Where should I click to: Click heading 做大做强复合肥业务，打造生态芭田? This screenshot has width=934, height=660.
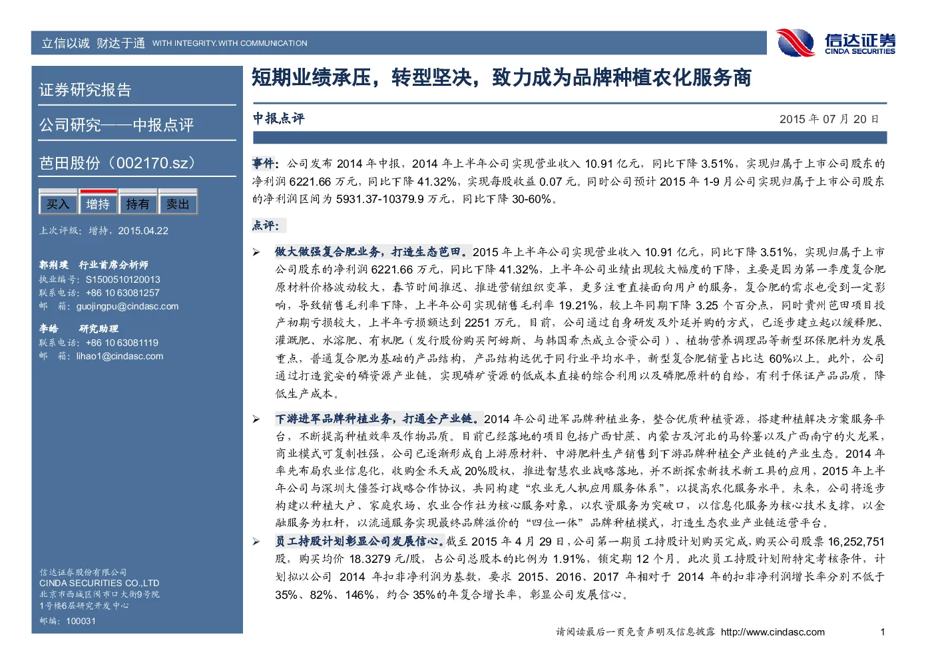[x=373, y=252]
